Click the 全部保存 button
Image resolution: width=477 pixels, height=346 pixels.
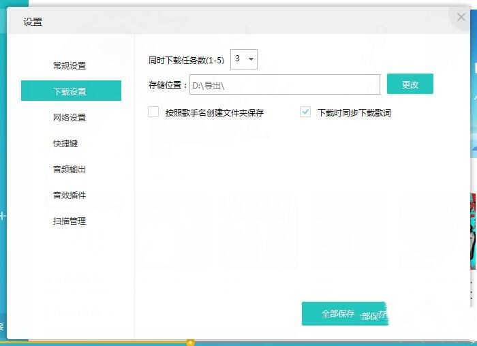point(345,313)
